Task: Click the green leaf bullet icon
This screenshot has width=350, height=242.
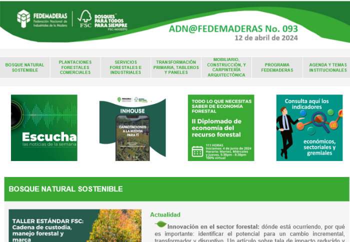Action: [x=161, y=224]
